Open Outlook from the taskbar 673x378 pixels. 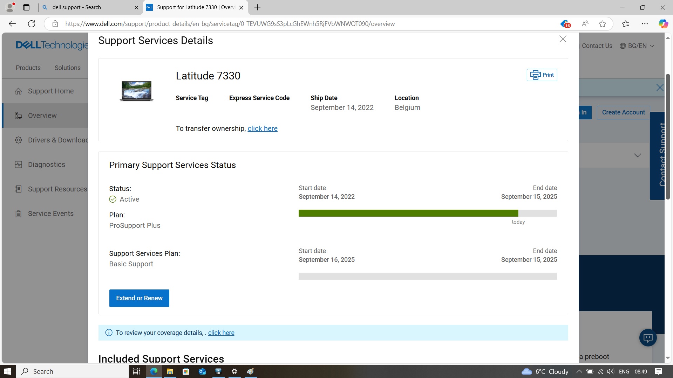[202, 371]
